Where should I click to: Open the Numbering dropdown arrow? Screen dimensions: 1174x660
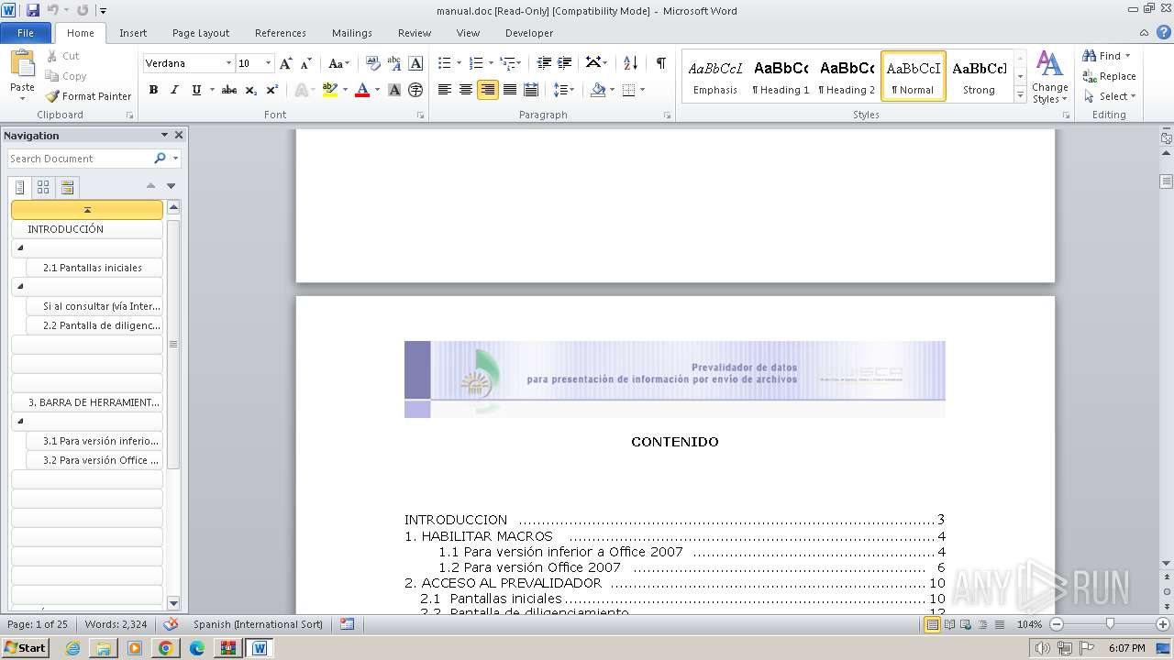(x=491, y=63)
